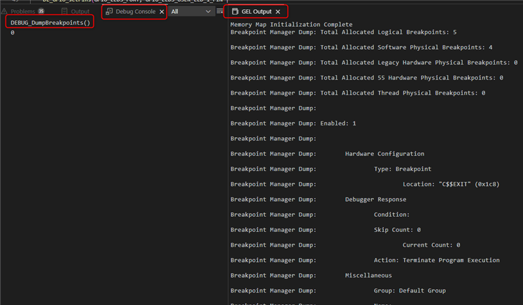Screen dimensions: 523x305
Task: Open the Problems tab
Action: click(x=23, y=11)
